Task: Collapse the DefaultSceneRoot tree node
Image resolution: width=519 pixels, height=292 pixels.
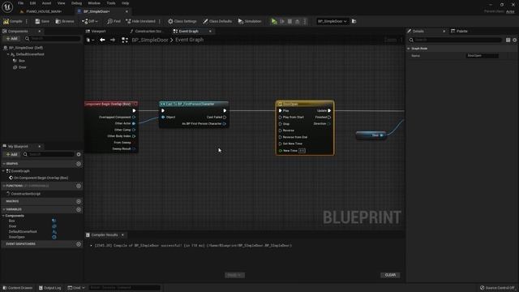Action: (8, 54)
